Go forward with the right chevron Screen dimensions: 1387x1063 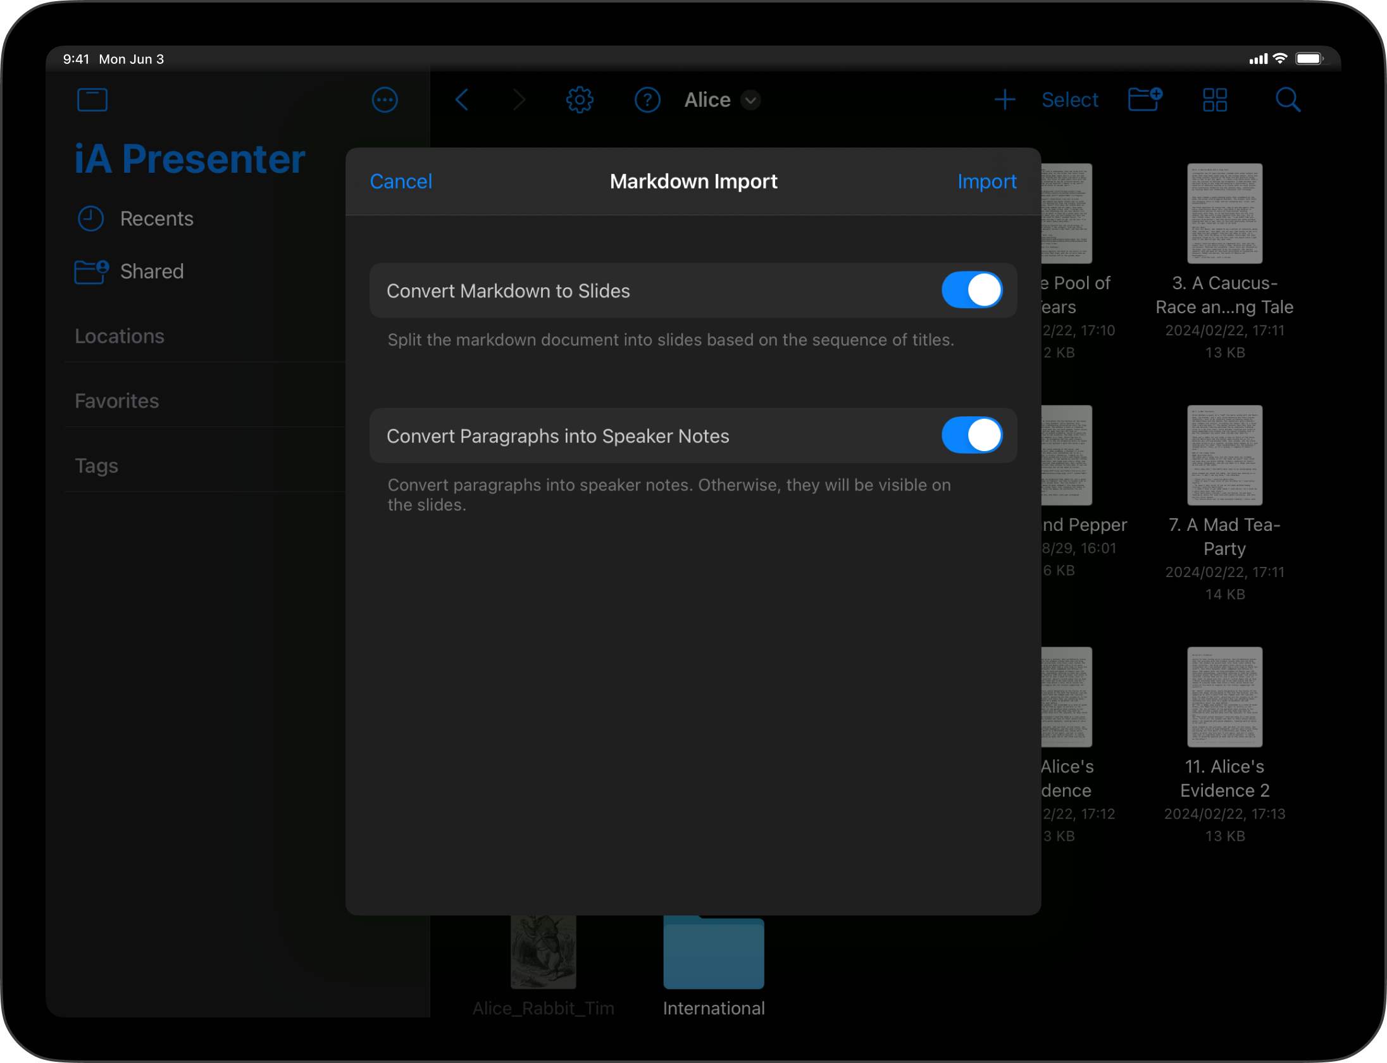click(519, 100)
